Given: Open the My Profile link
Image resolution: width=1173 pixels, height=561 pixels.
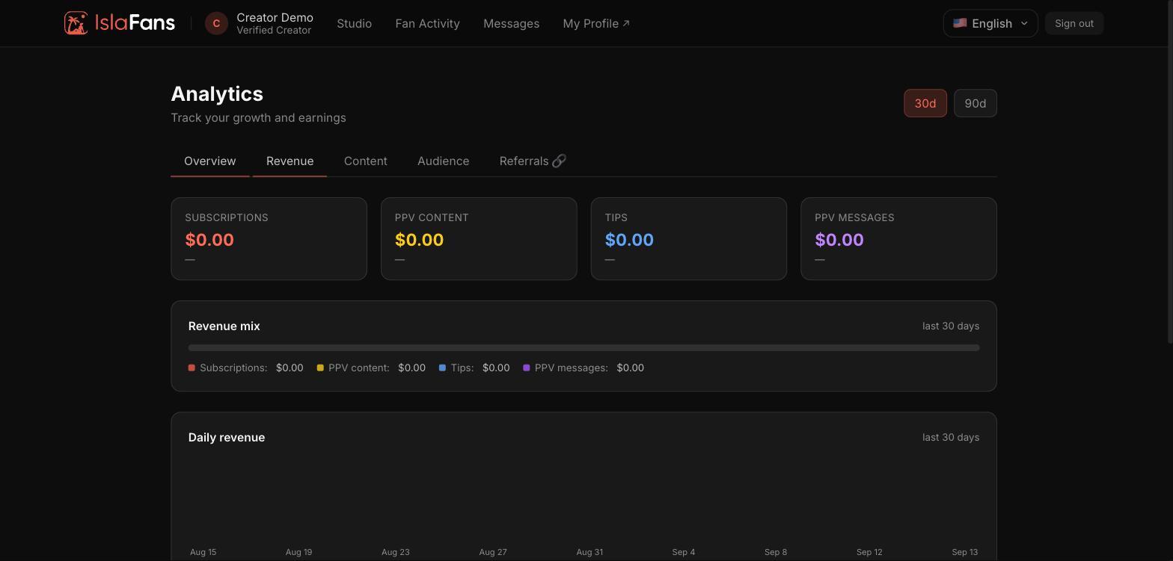Looking at the screenshot, I should point(596,23).
